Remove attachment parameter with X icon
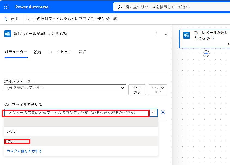Screen dimensions: 230x165 [163, 112]
